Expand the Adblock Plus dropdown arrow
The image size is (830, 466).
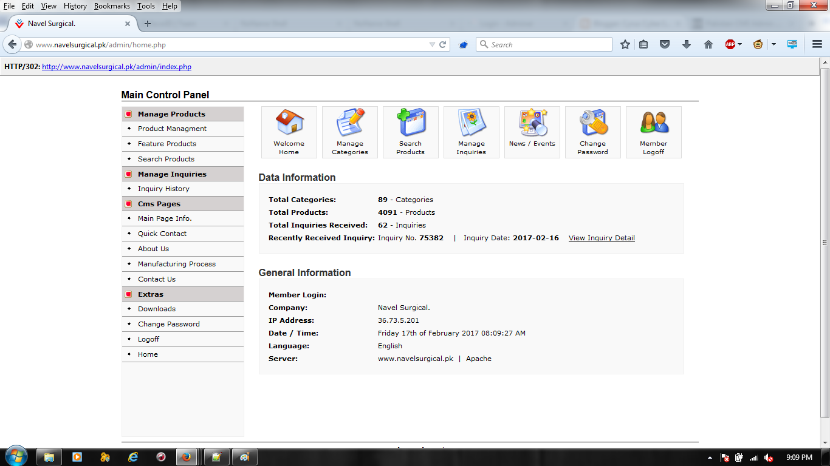(741, 44)
